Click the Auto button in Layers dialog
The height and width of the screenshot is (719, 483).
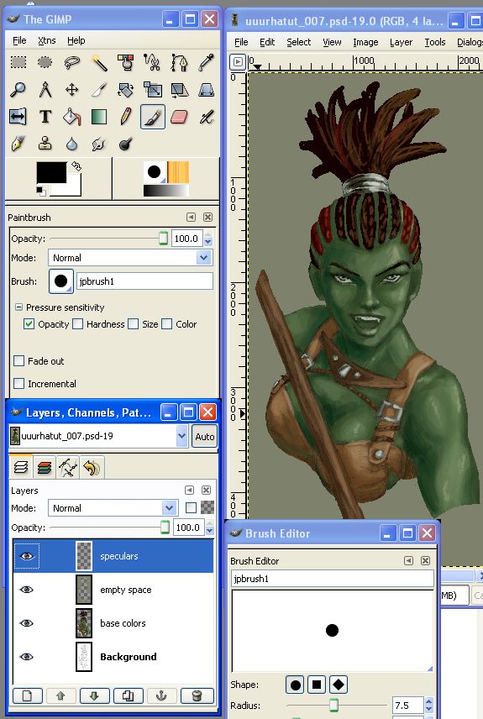205,437
